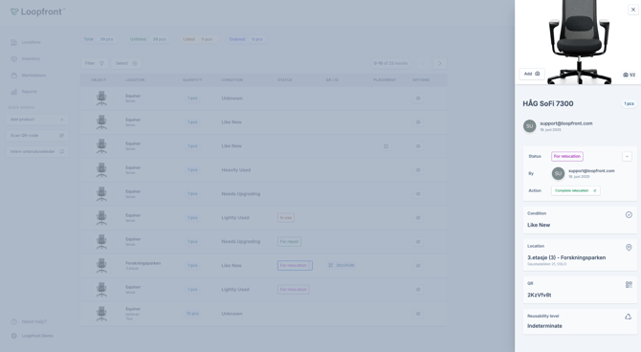641x352 pixels.
Task: Click the chair thumbnail in the 12 pcs row
Action: point(101,314)
